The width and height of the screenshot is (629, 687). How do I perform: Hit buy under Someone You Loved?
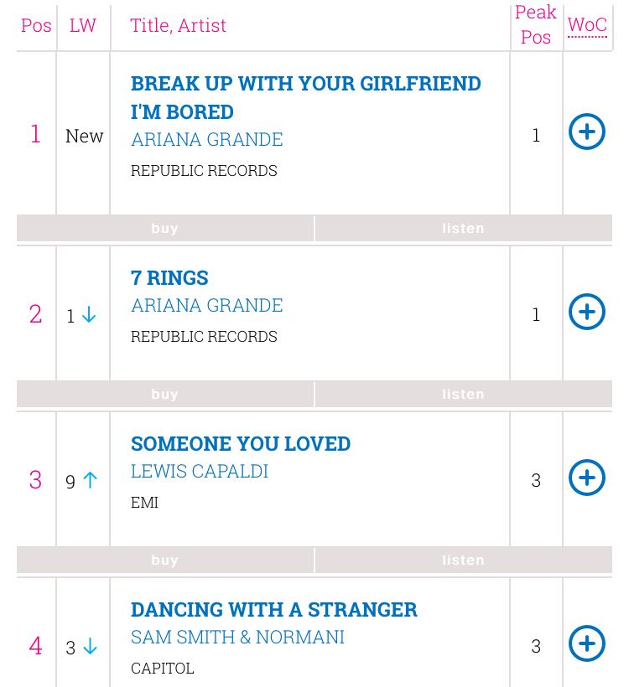[165, 560]
